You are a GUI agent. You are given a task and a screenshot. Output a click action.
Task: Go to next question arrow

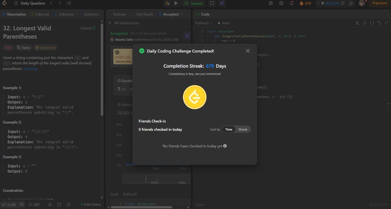(60, 3)
